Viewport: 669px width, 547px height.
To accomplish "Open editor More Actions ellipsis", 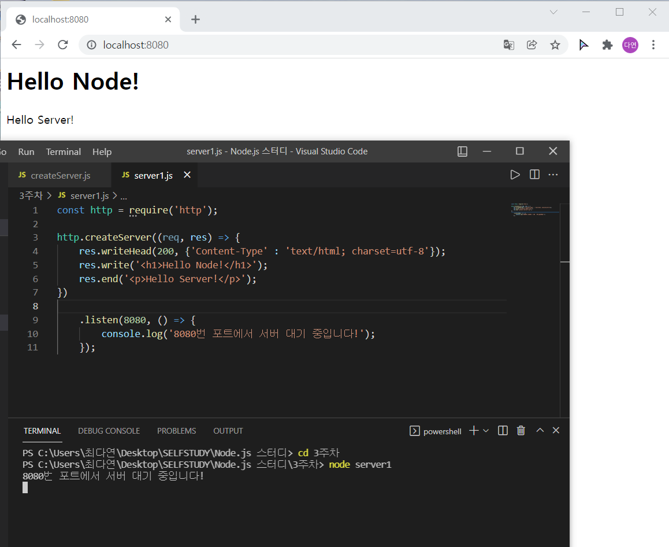I will pos(553,175).
